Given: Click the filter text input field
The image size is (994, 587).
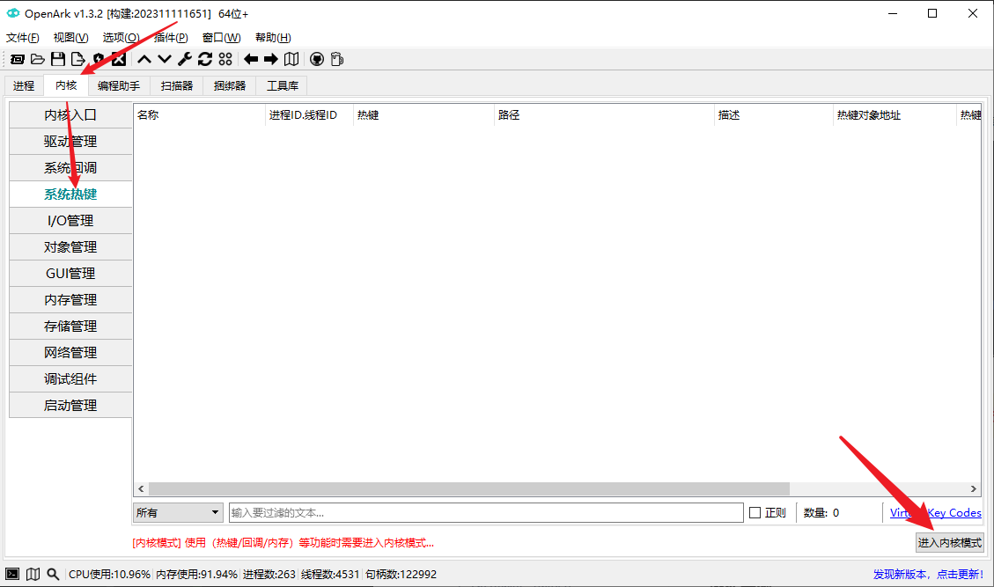Looking at the screenshot, I should click(485, 512).
